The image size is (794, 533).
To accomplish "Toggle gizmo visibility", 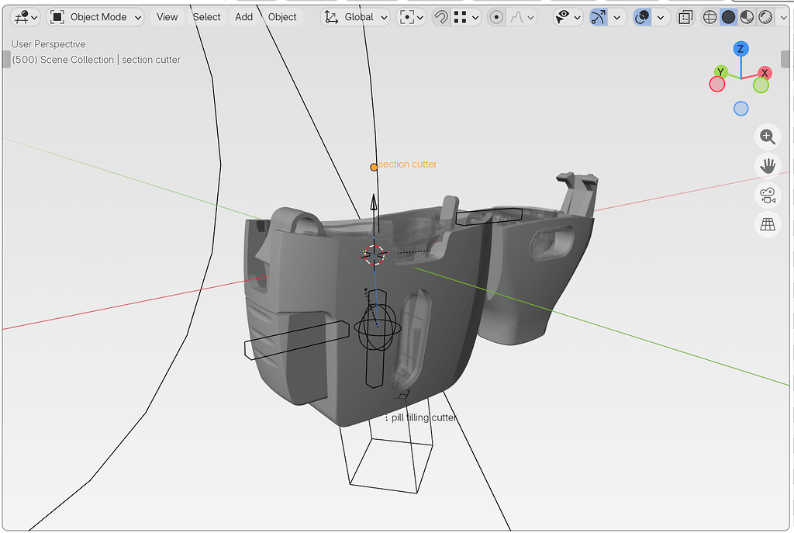I will [x=599, y=17].
